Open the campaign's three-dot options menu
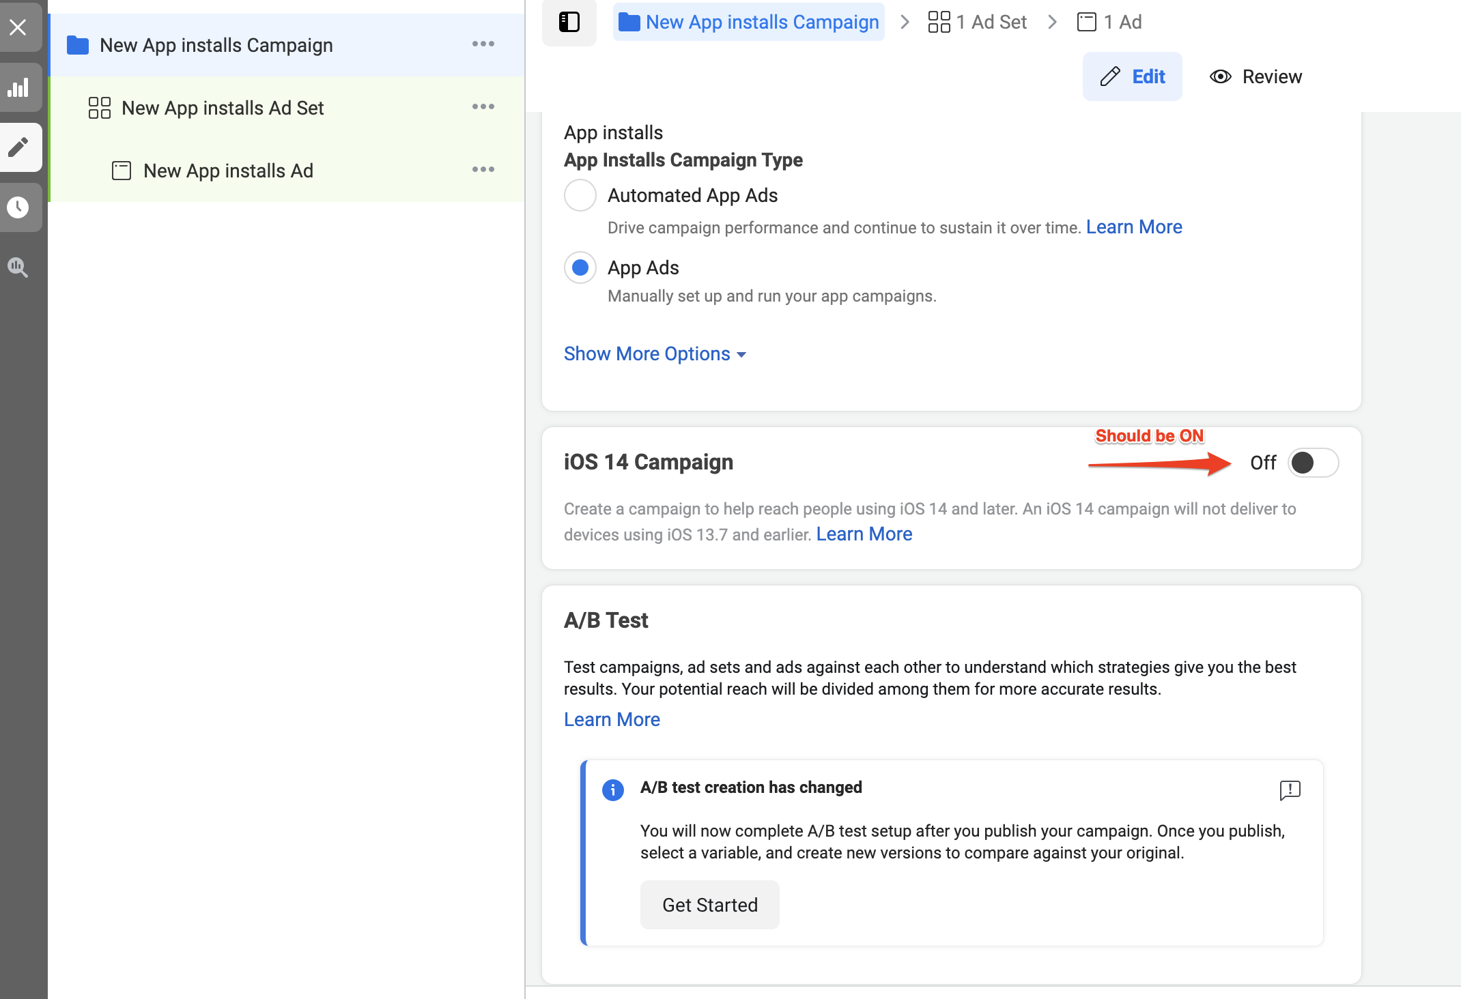Viewport: 1461px width, 999px height. point(483,44)
